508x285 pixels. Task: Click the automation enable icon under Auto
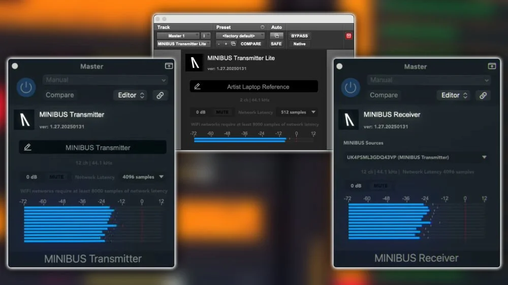pyautogui.click(x=276, y=36)
